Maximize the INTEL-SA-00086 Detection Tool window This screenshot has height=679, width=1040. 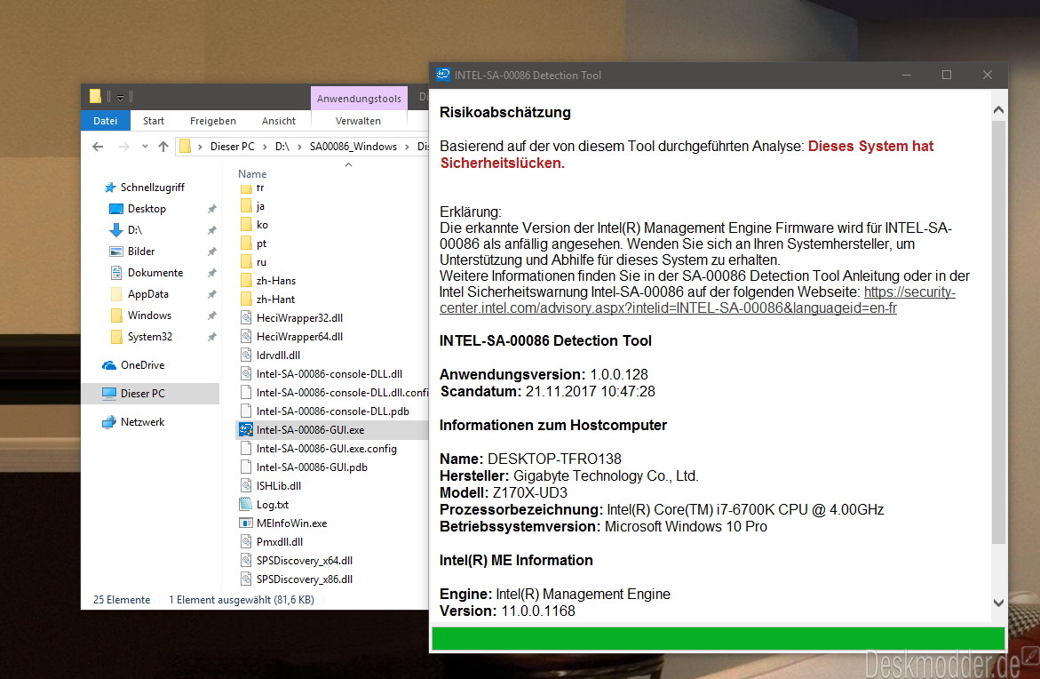coord(947,75)
